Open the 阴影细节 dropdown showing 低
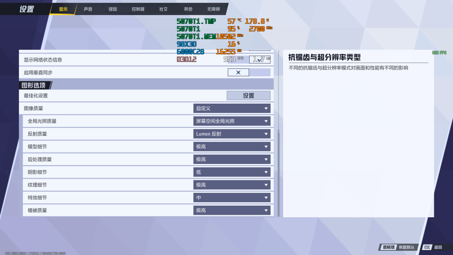This screenshot has height=255, width=453. pos(232,172)
